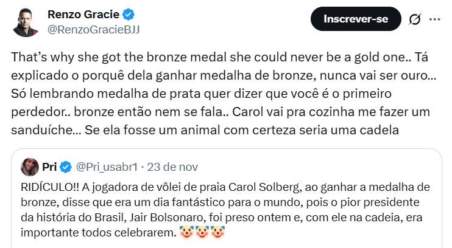Image resolution: width=452 pixels, height=248 pixels.
Task: Open Renzo Gracie's profile picture
Action: (x=26, y=22)
